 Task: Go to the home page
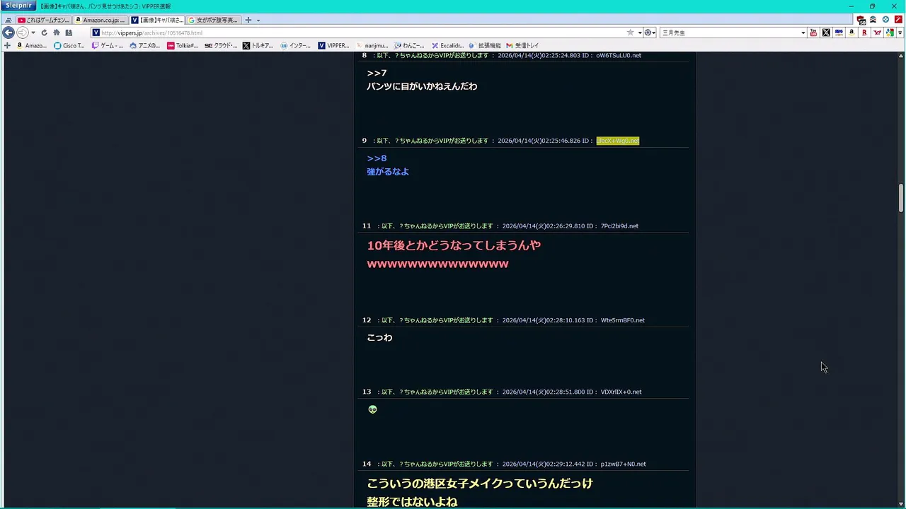[x=57, y=33]
